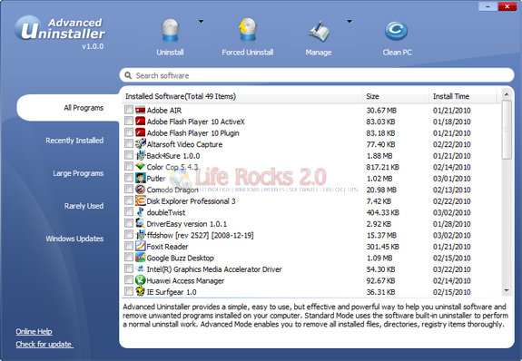
Task: Open Recently Installed category
Action: tap(74, 141)
